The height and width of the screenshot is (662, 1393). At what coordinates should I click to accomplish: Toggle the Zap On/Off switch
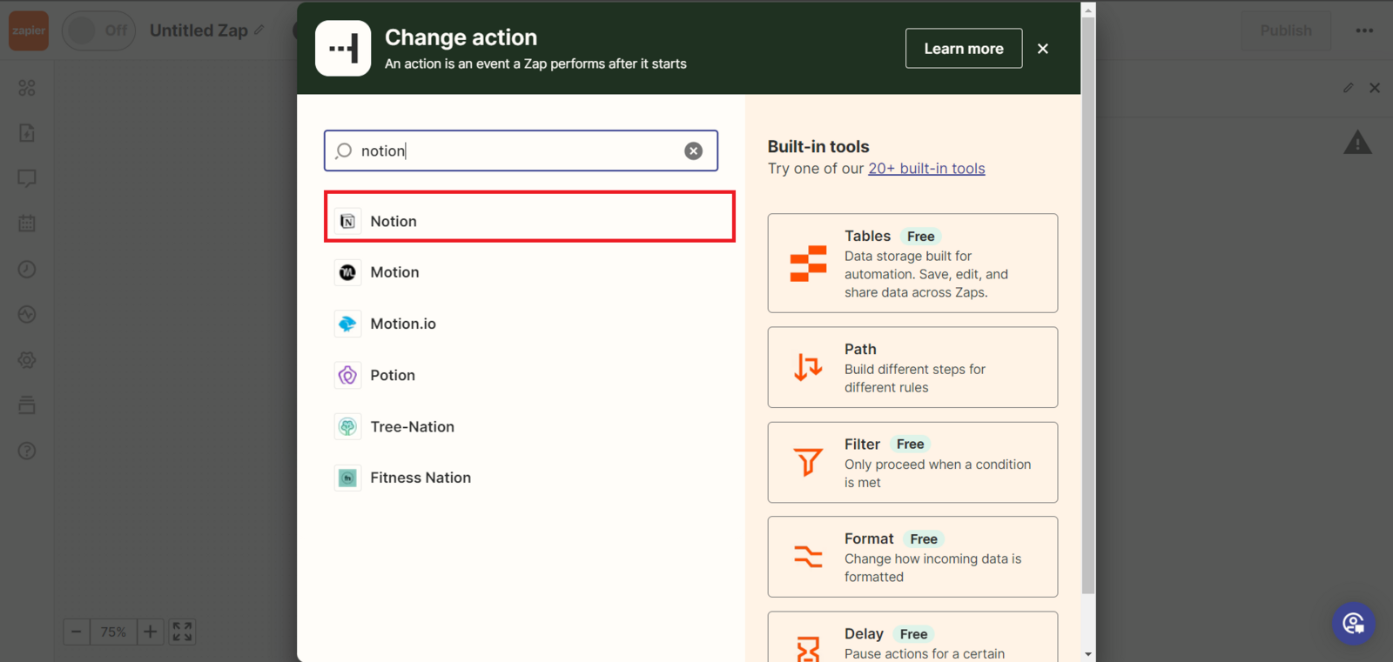point(98,31)
